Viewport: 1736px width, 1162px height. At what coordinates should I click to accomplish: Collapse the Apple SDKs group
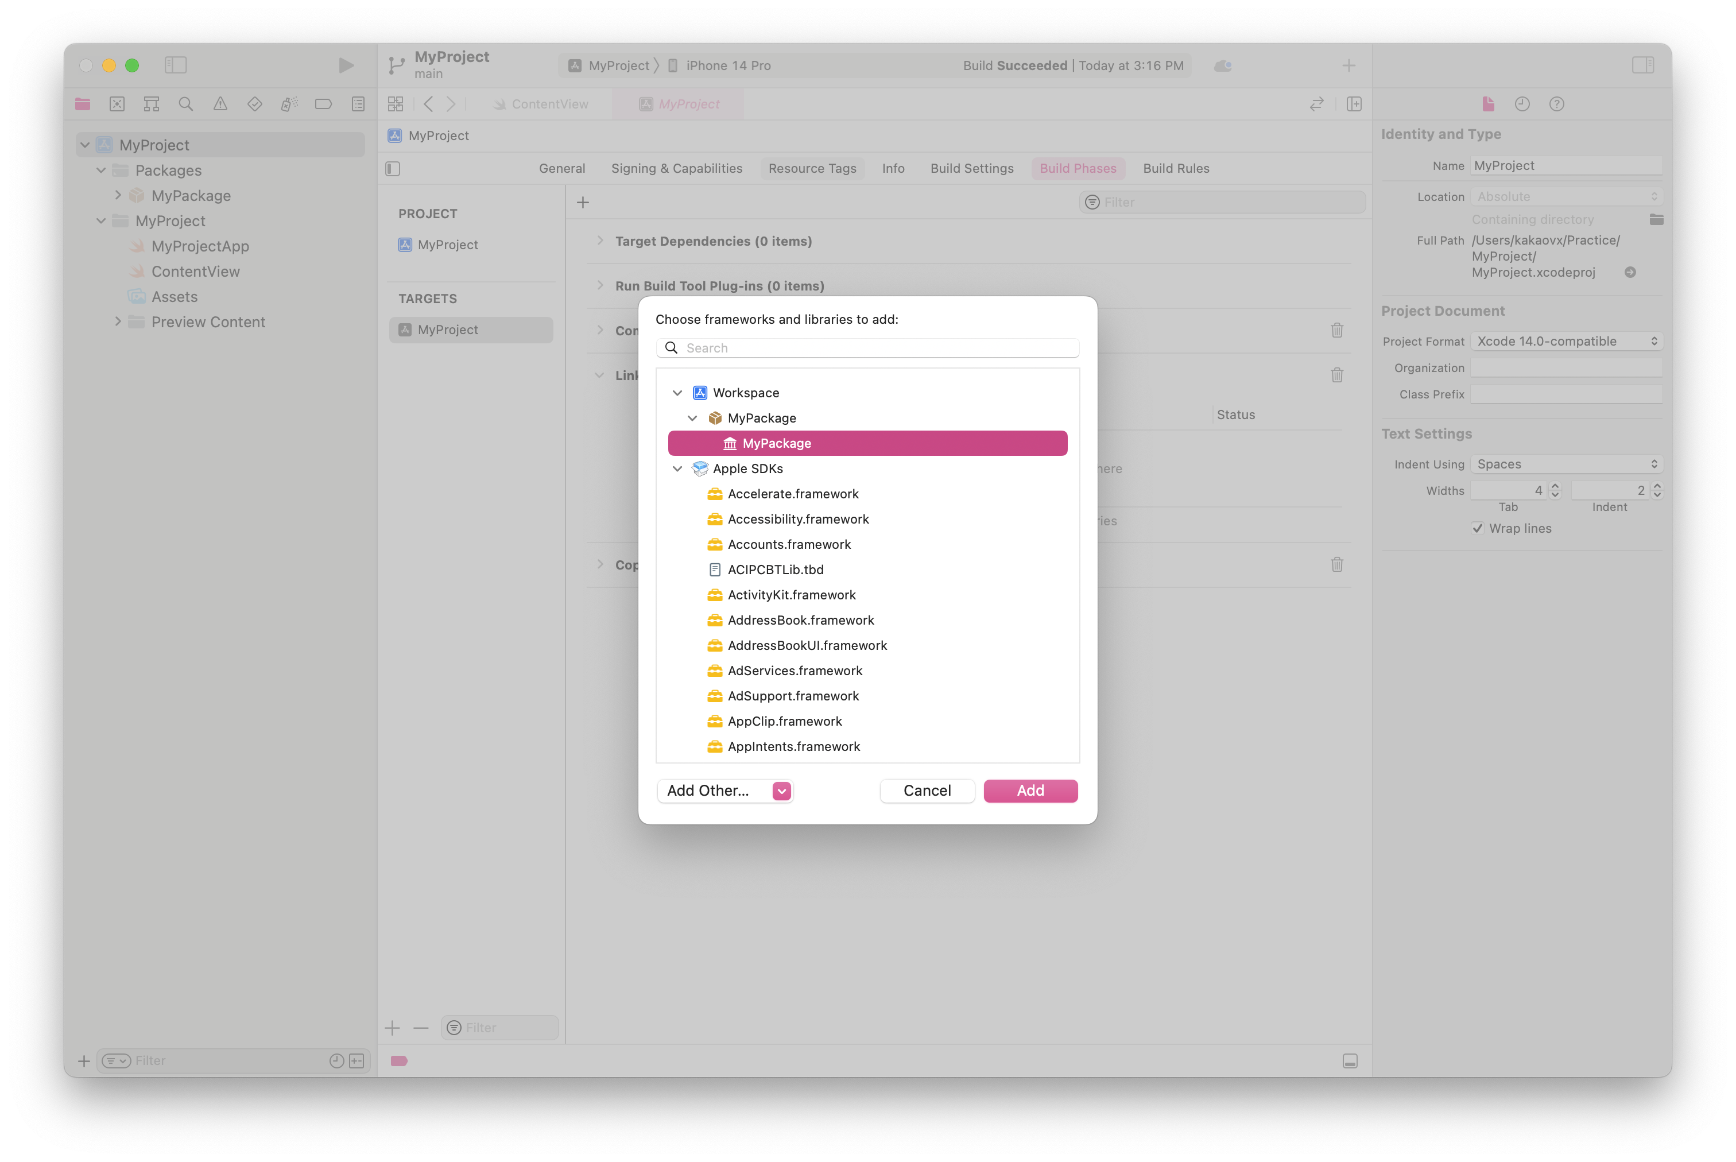click(x=677, y=468)
